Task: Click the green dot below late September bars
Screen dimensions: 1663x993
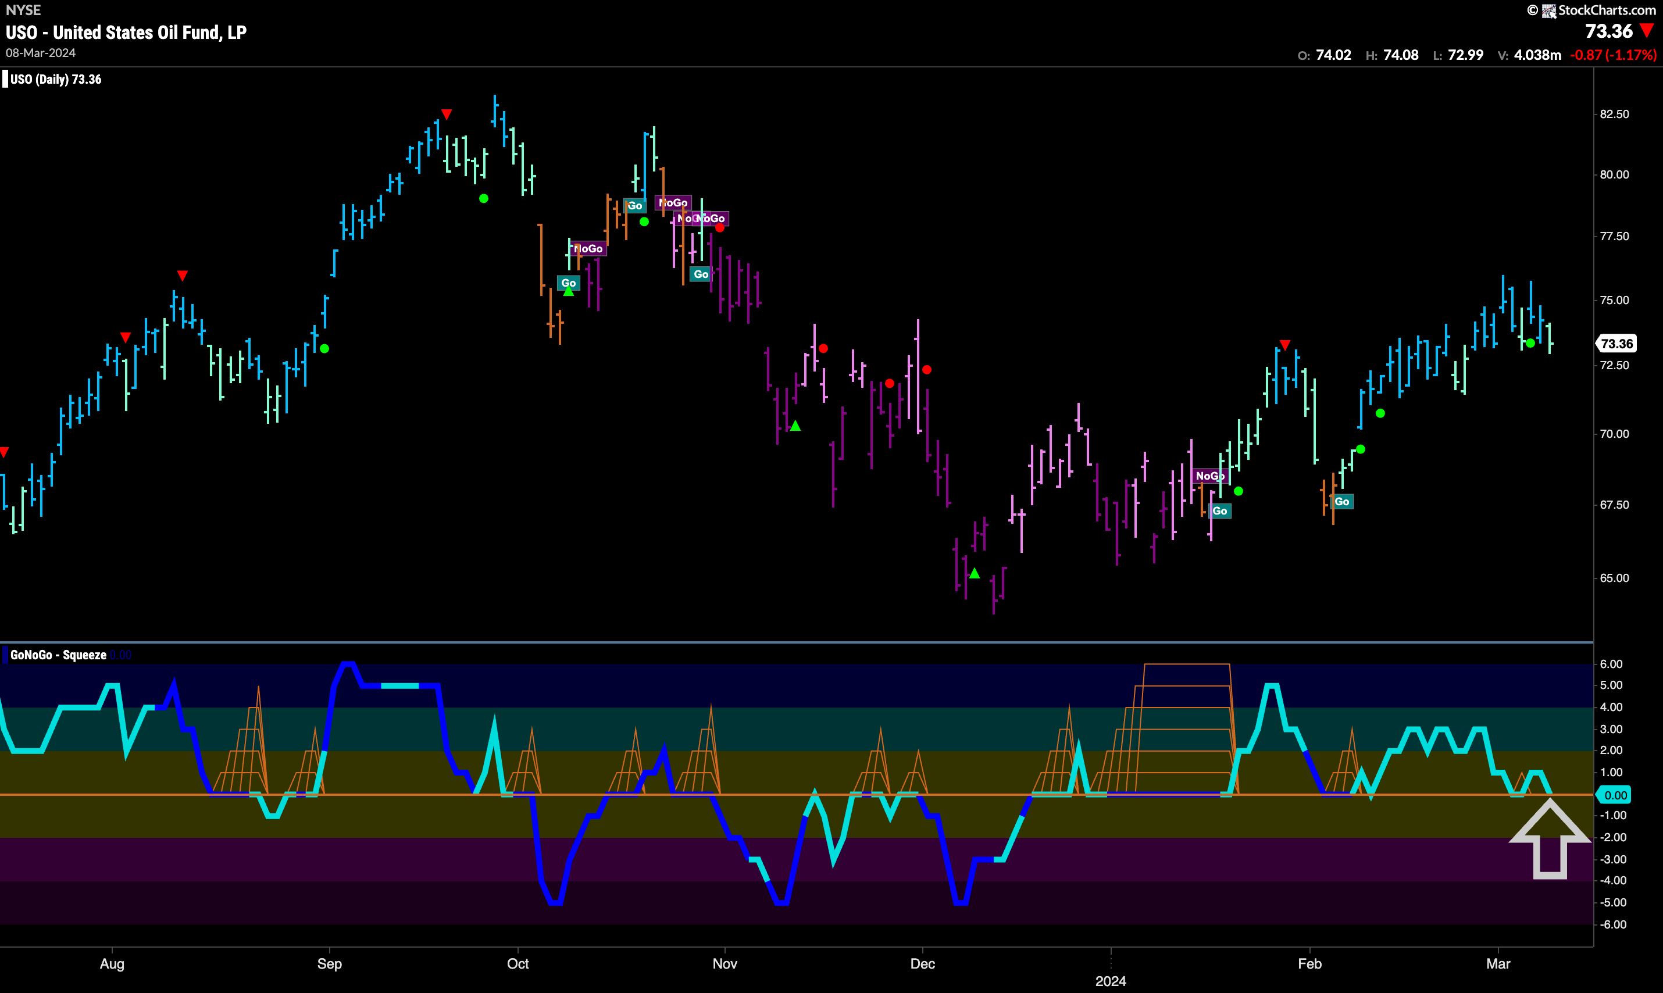Action: (484, 199)
